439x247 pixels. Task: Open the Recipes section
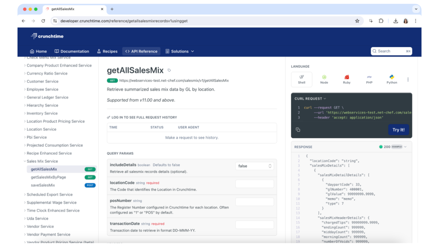pyautogui.click(x=107, y=51)
